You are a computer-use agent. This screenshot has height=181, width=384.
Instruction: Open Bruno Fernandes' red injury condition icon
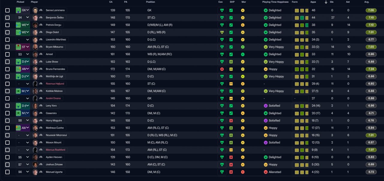222,69
